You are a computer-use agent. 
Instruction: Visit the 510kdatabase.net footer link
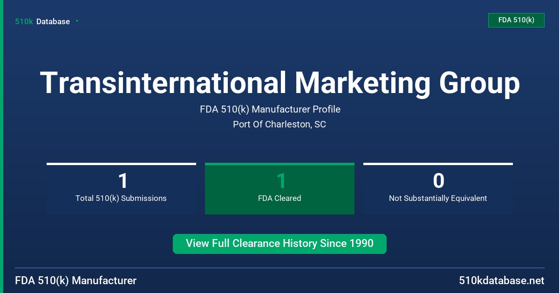[501, 280]
